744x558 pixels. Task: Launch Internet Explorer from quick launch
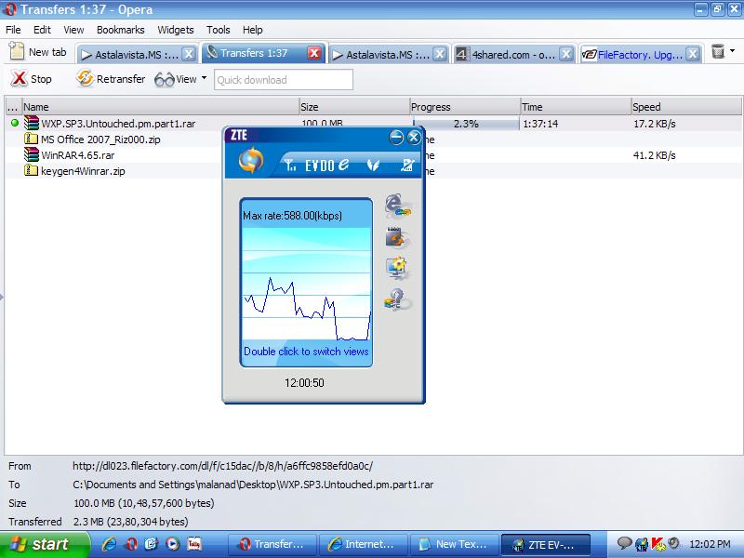[109, 544]
